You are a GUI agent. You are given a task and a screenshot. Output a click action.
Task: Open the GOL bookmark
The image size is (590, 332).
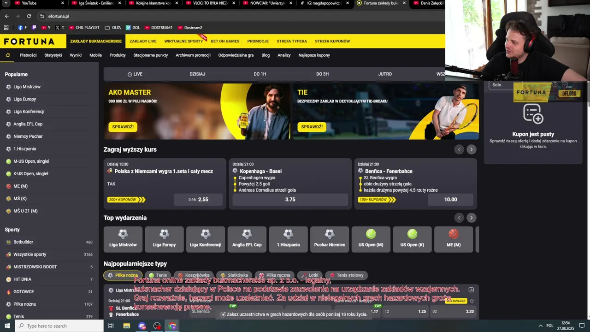[133, 28]
